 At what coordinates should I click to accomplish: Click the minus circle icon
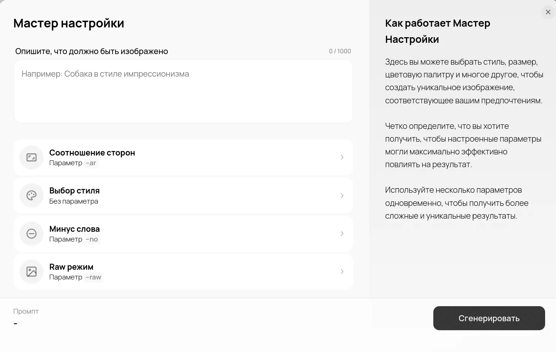point(32,234)
